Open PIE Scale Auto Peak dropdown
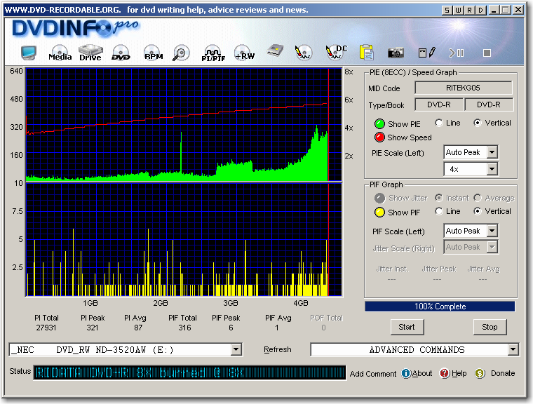The height and width of the screenshot is (404, 533). click(x=492, y=152)
